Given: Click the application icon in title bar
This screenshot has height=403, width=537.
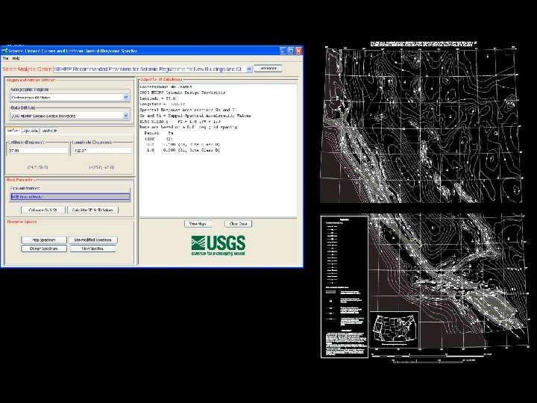Looking at the screenshot, I should pyautogui.click(x=5, y=50).
